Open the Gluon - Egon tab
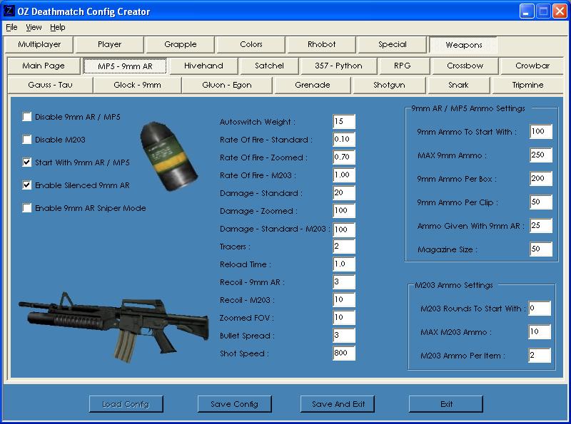The image size is (571, 424). [226, 85]
